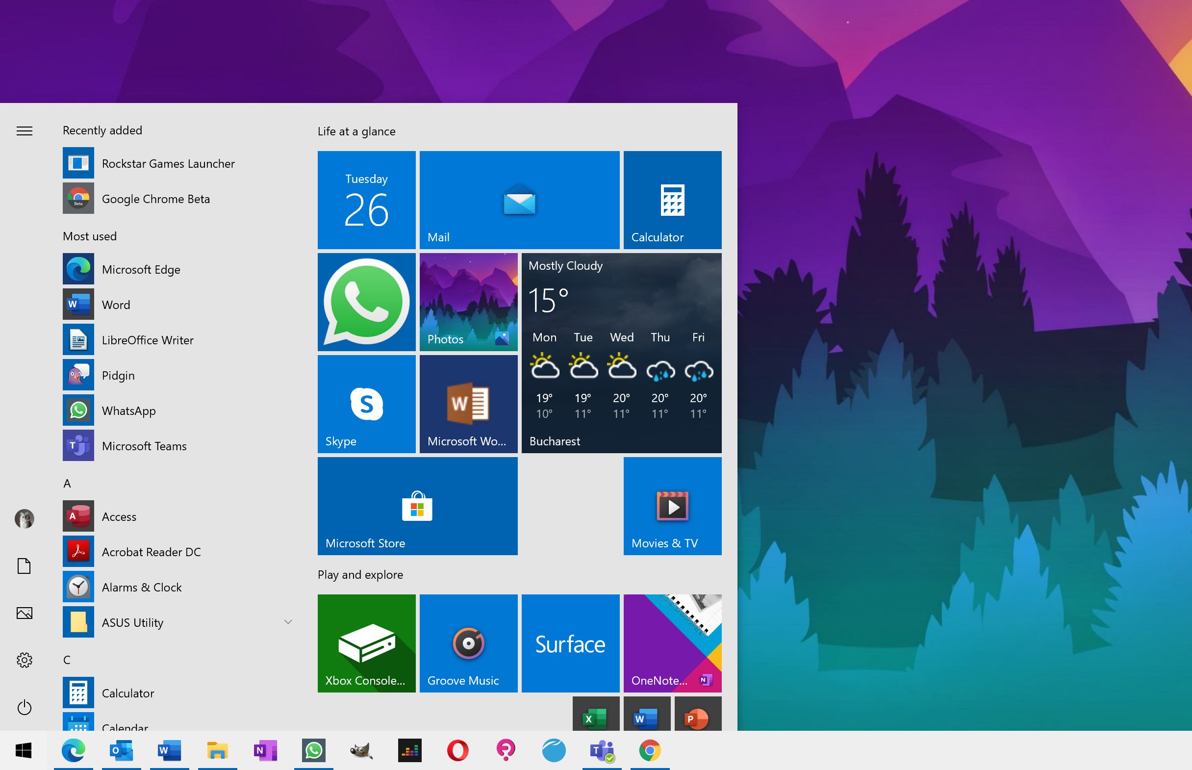The image size is (1192, 770).
Task: Open Microsoft Edge in the Most used list
Action: click(x=178, y=269)
